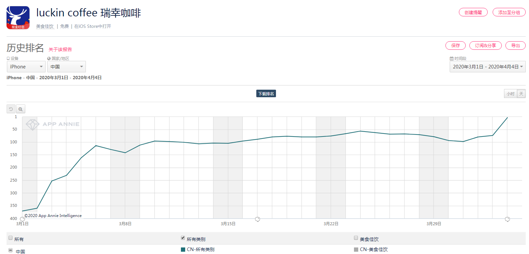
Task: Click the 导出 export button
Action: [515, 45]
